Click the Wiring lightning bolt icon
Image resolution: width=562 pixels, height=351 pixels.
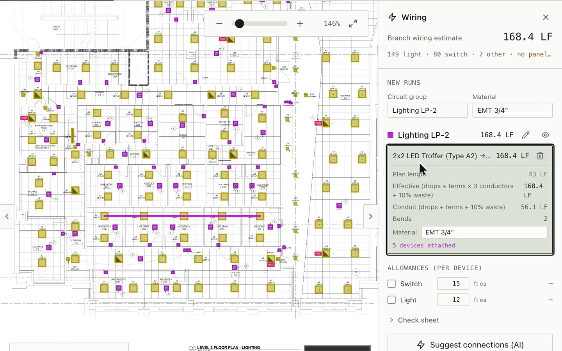[392, 17]
